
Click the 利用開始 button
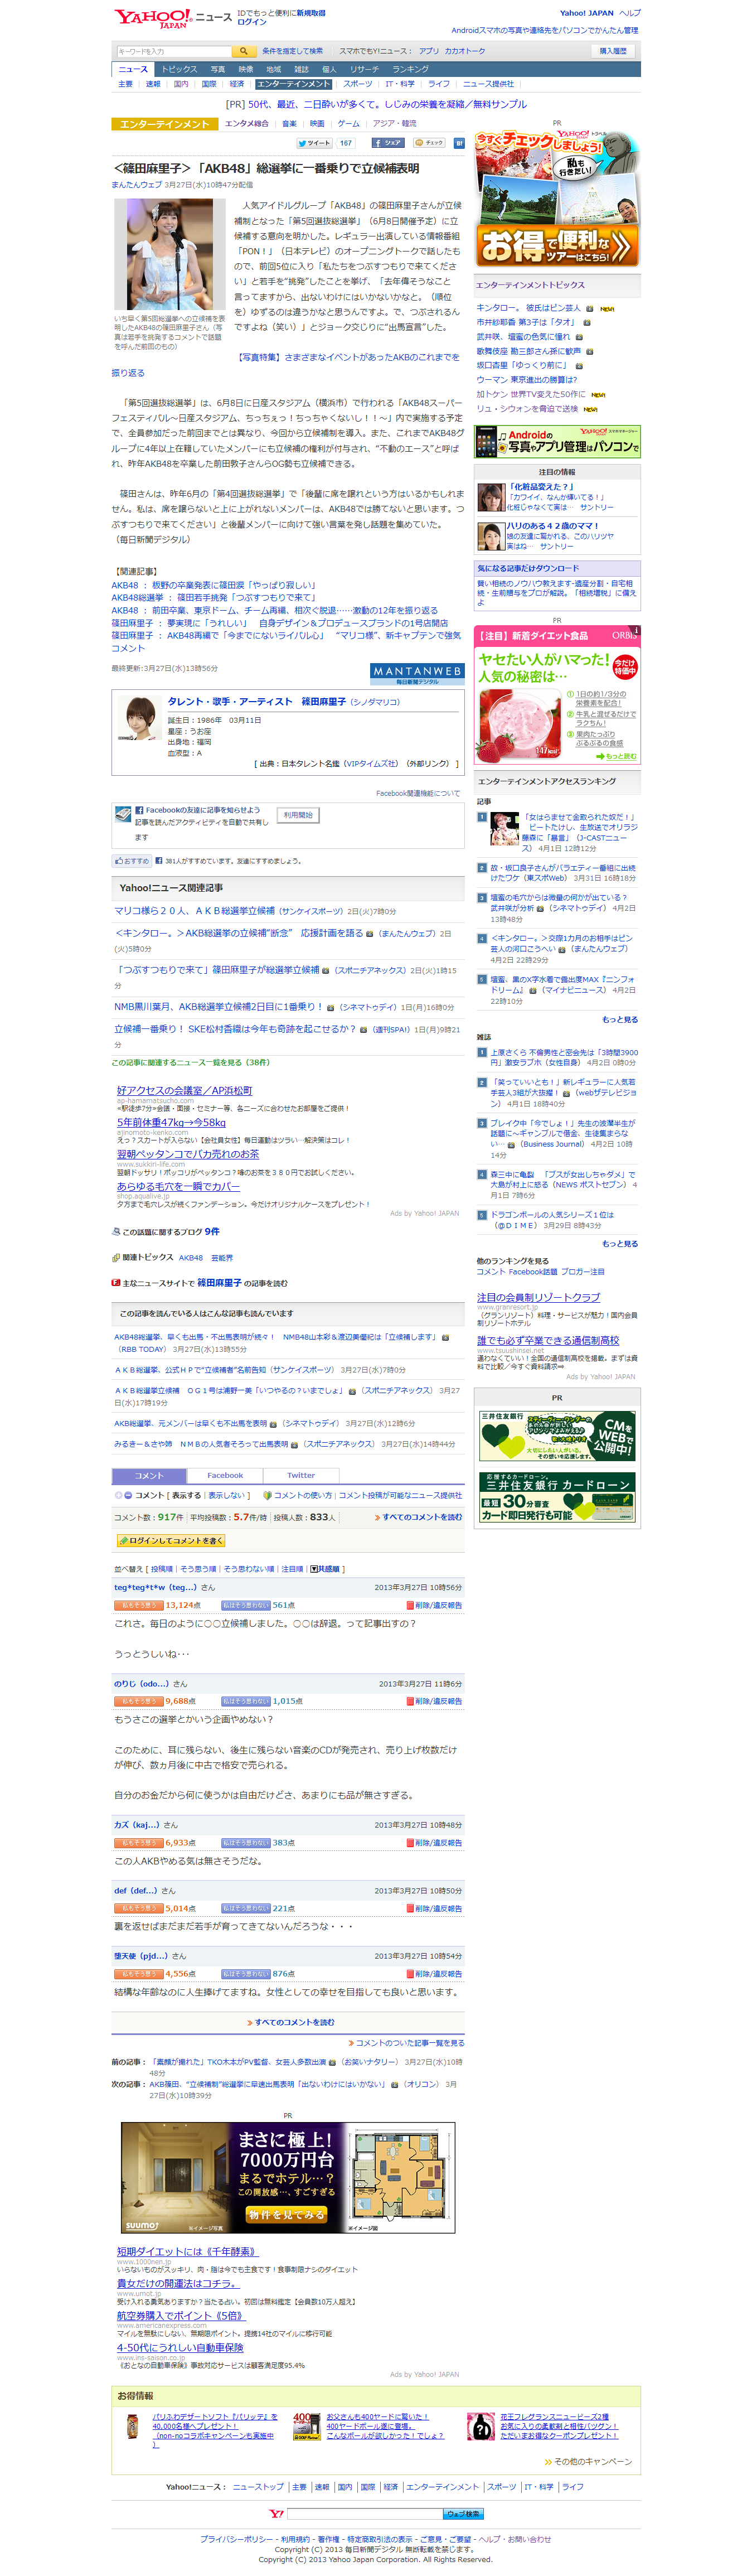pyautogui.click(x=298, y=815)
